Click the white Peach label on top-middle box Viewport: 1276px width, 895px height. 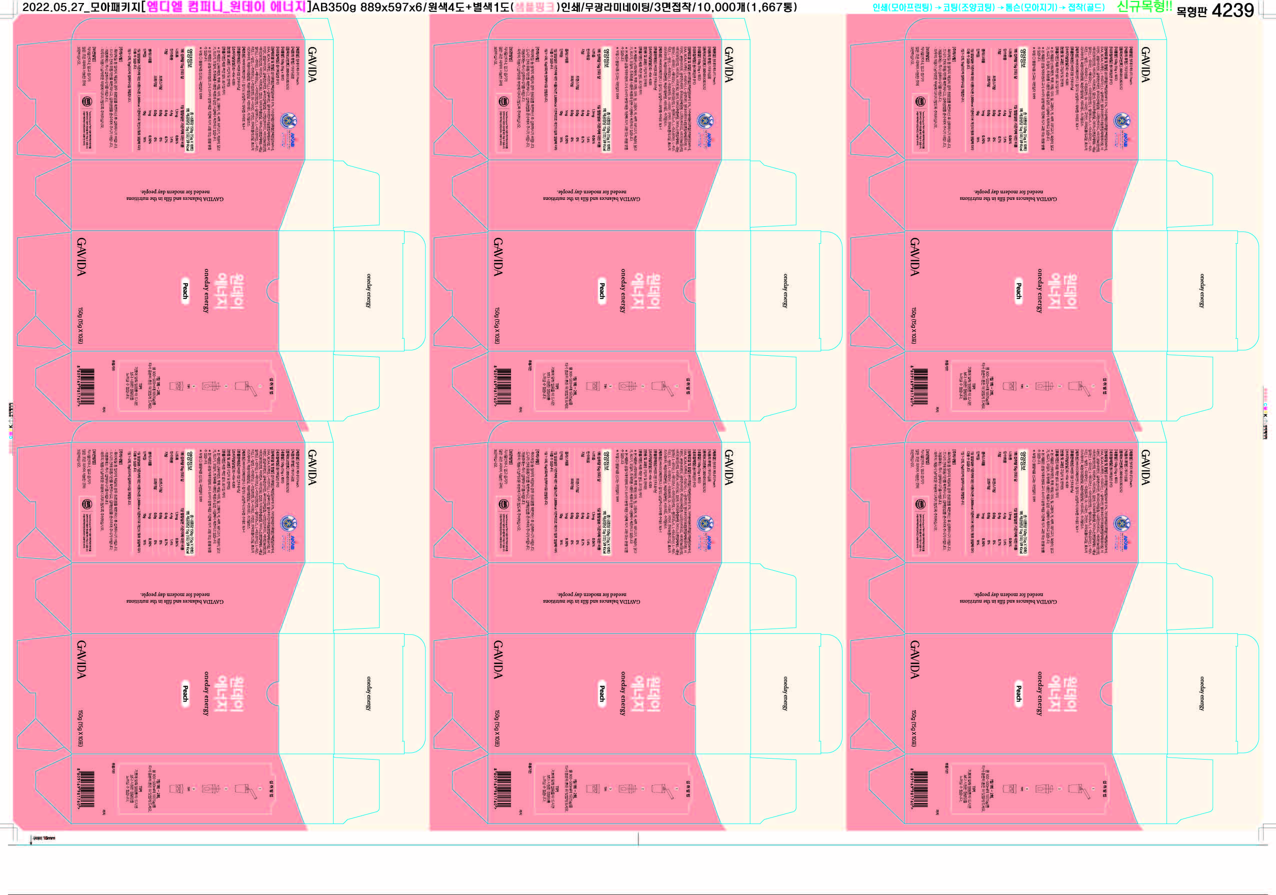click(x=602, y=290)
